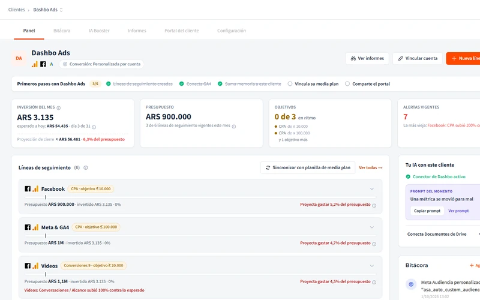Image resolution: width=480 pixels, height=300 pixels.
Task: Click the Meta & GA4 budget progress bar
Action: (x=200, y=236)
